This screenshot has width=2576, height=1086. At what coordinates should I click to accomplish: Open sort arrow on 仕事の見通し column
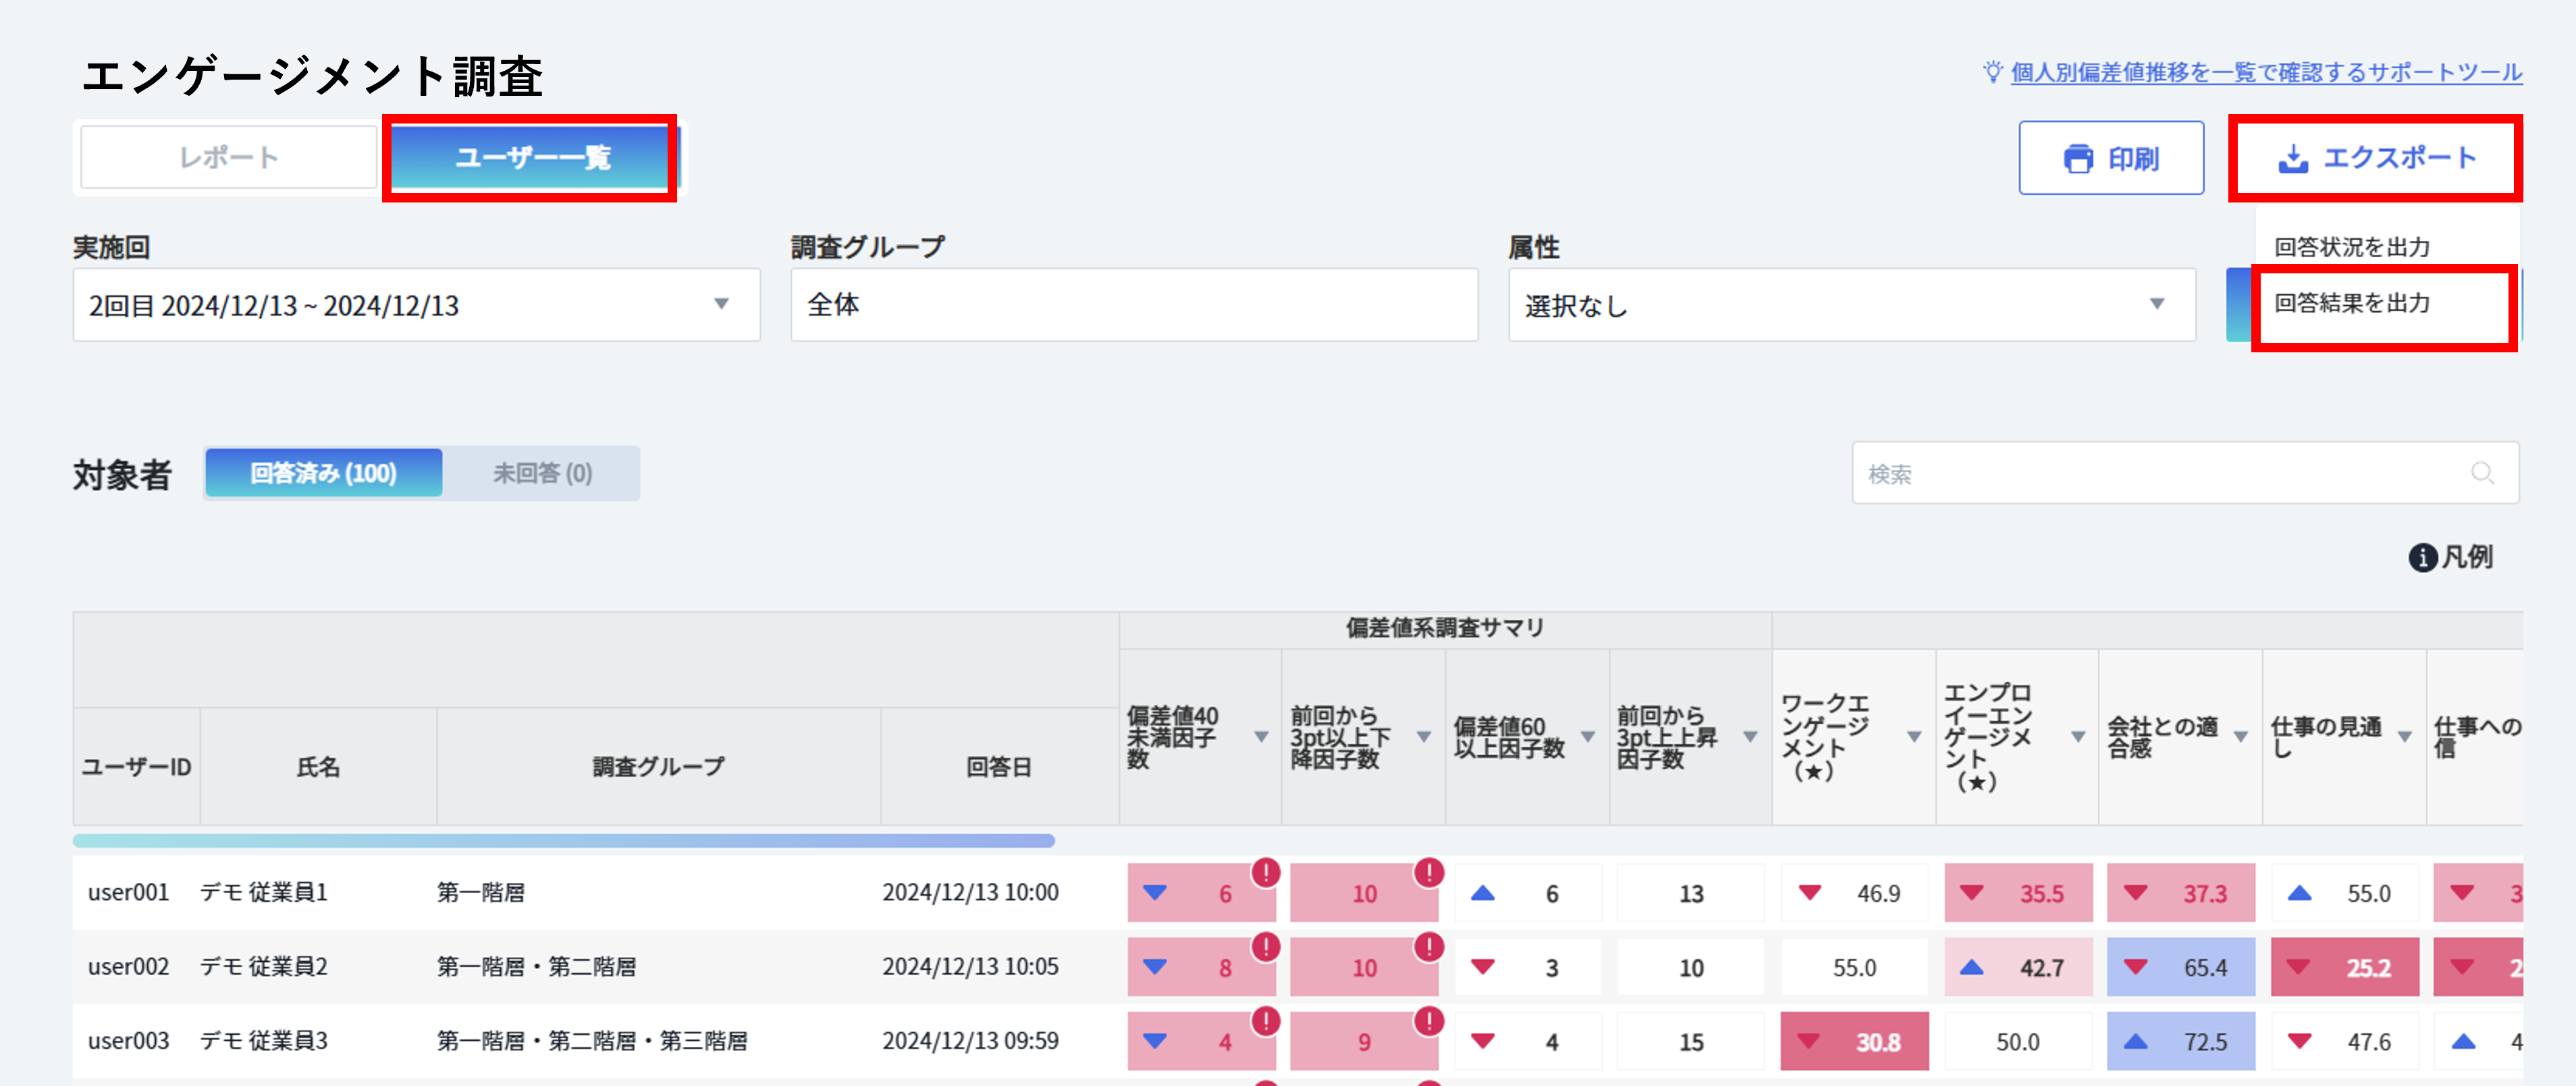2405,737
